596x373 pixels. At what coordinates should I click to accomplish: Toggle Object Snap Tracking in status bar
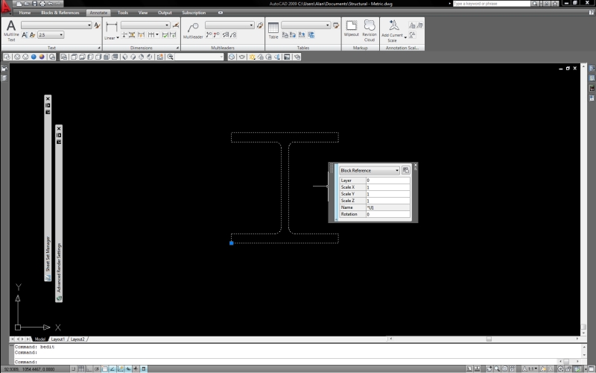(112, 369)
